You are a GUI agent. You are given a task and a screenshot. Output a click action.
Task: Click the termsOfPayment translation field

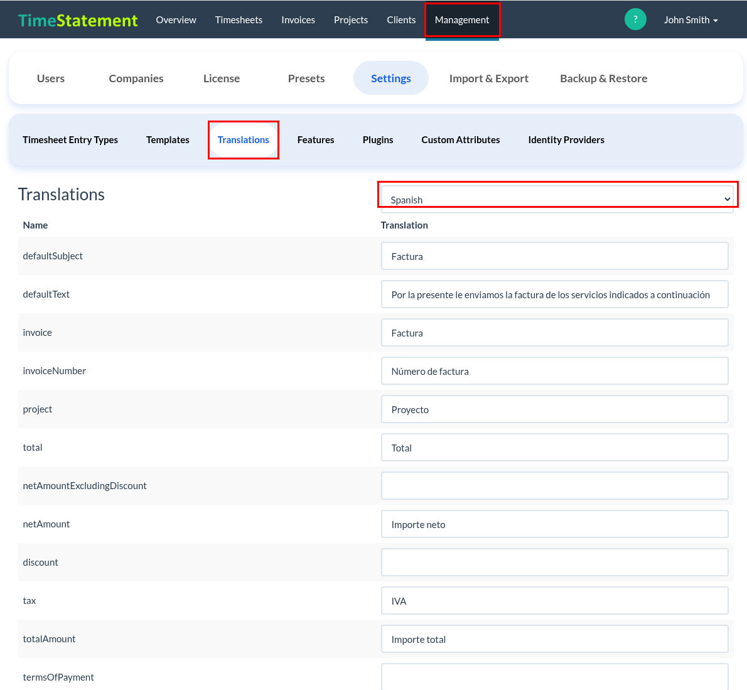point(554,677)
